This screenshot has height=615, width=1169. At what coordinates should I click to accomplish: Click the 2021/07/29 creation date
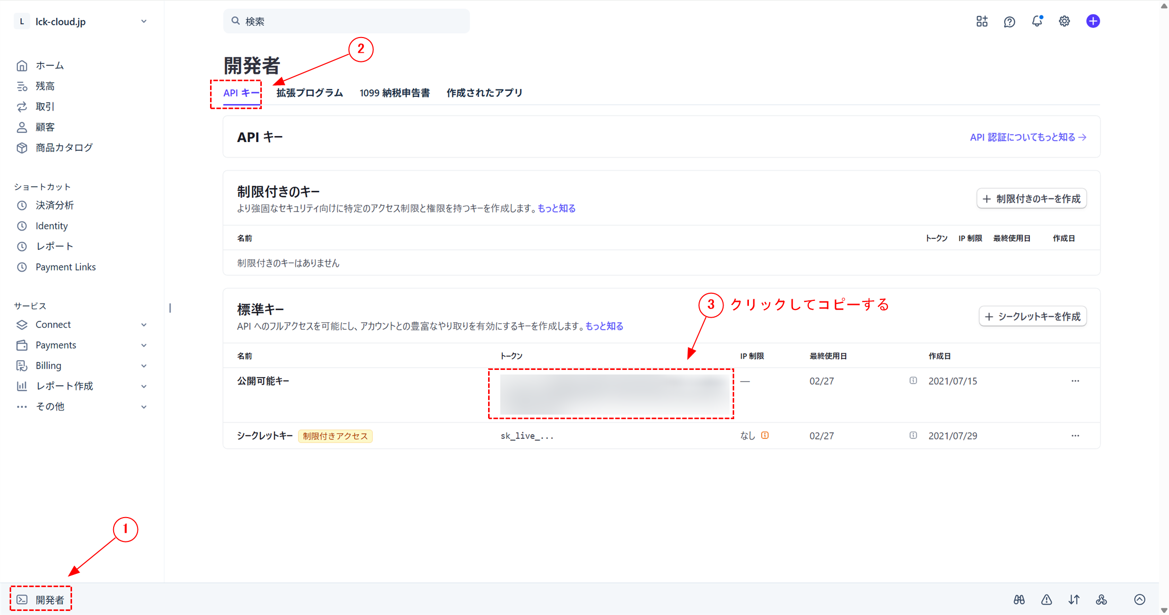pyautogui.click(x=953, y=436)
